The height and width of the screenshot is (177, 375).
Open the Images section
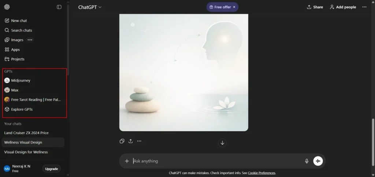[x=17, y=40]
